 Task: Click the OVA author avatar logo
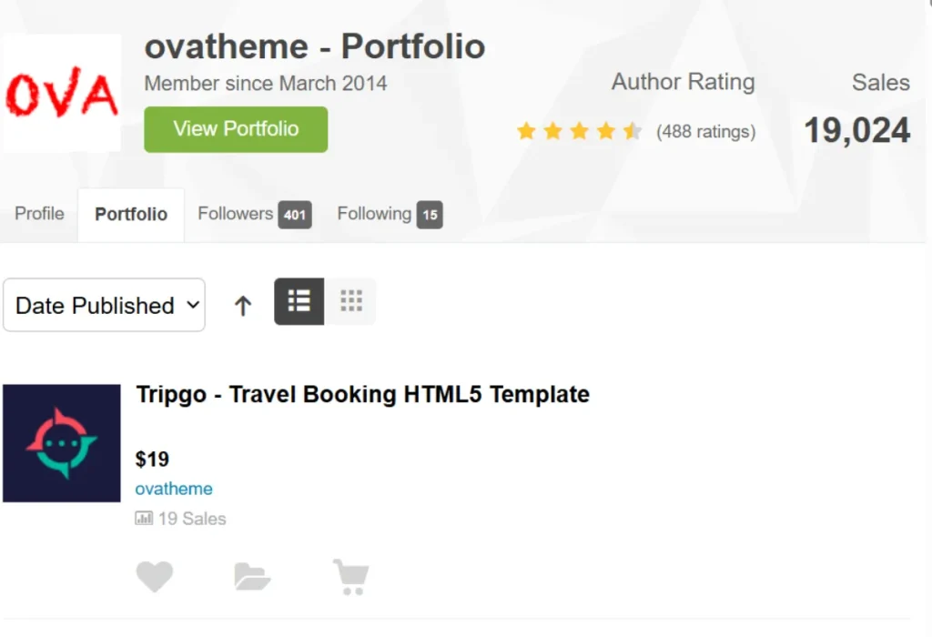coord(62,93)
